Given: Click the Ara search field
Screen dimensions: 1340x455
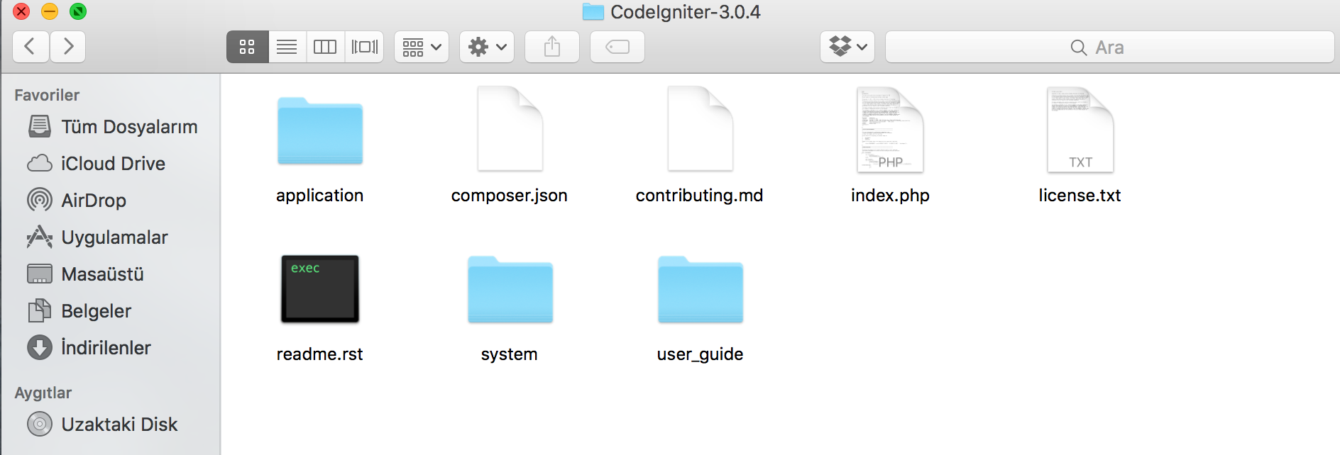Looking at the screenshot, I should pyautogui.click(x=1110, y=47).
